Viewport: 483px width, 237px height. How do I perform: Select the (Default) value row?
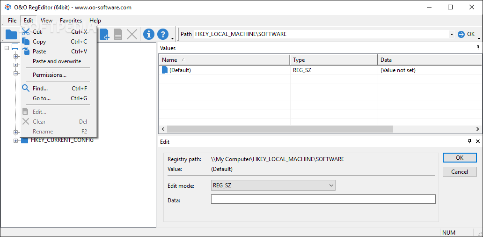click(x=320, y=70)
